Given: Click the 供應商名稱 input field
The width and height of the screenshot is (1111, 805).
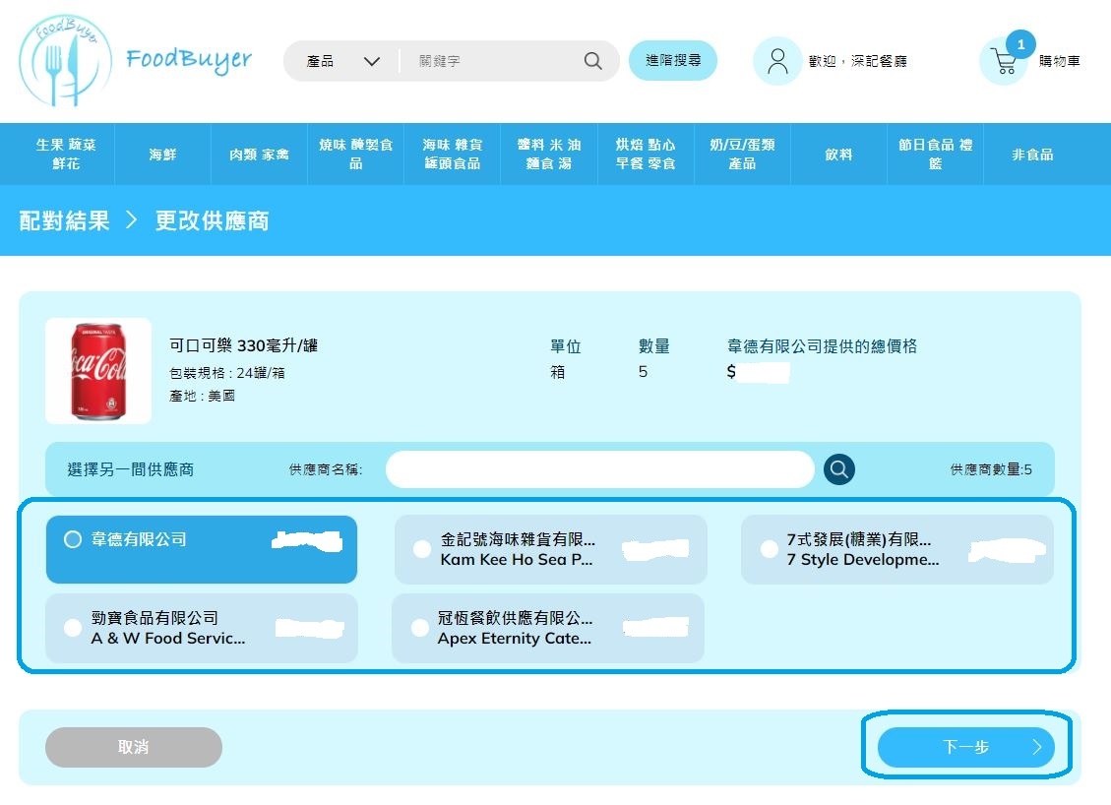Looking at the screenshot, I should (599, 469).
